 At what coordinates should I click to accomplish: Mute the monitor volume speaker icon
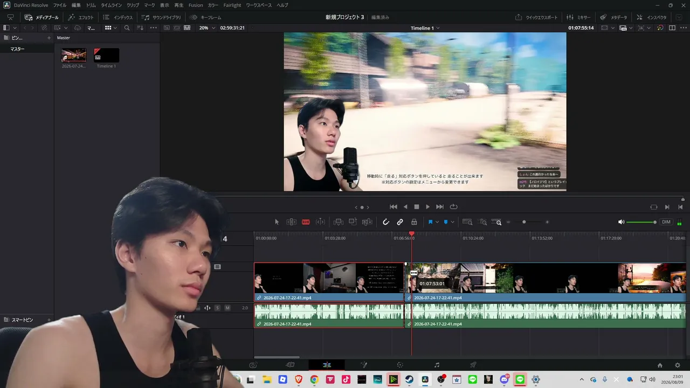pyautogui.click(x=621, y=222)
